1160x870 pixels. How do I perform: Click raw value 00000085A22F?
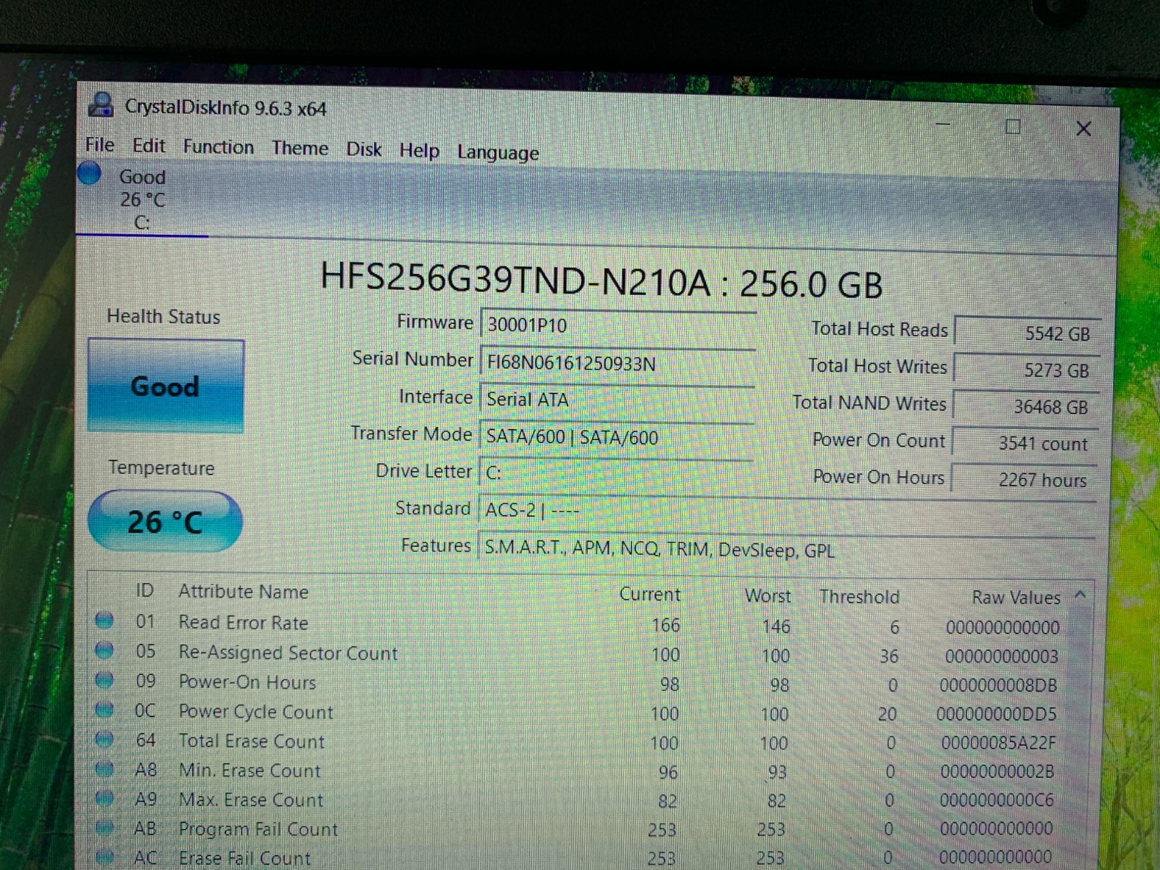(998, 743)
